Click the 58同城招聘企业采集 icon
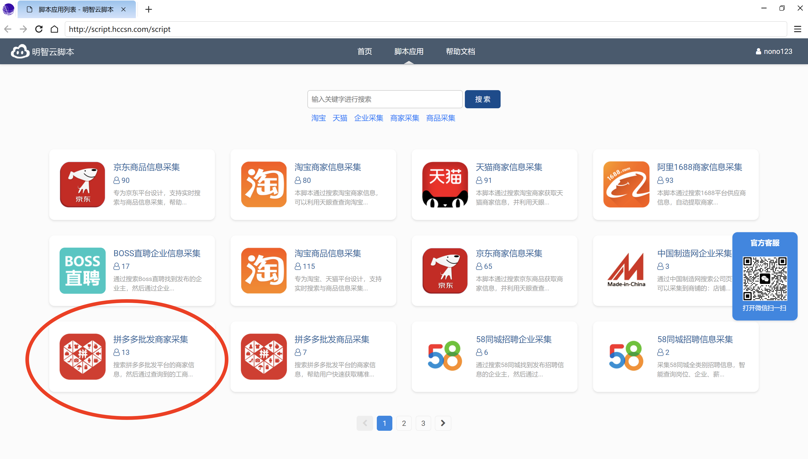Screen dimensions: 808x459 point(445,356)
